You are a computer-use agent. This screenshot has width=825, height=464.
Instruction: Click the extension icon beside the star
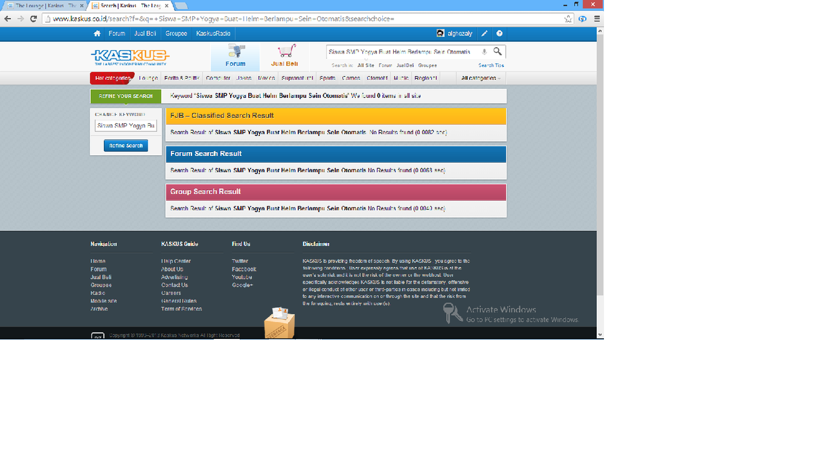(x=582, y=19)
